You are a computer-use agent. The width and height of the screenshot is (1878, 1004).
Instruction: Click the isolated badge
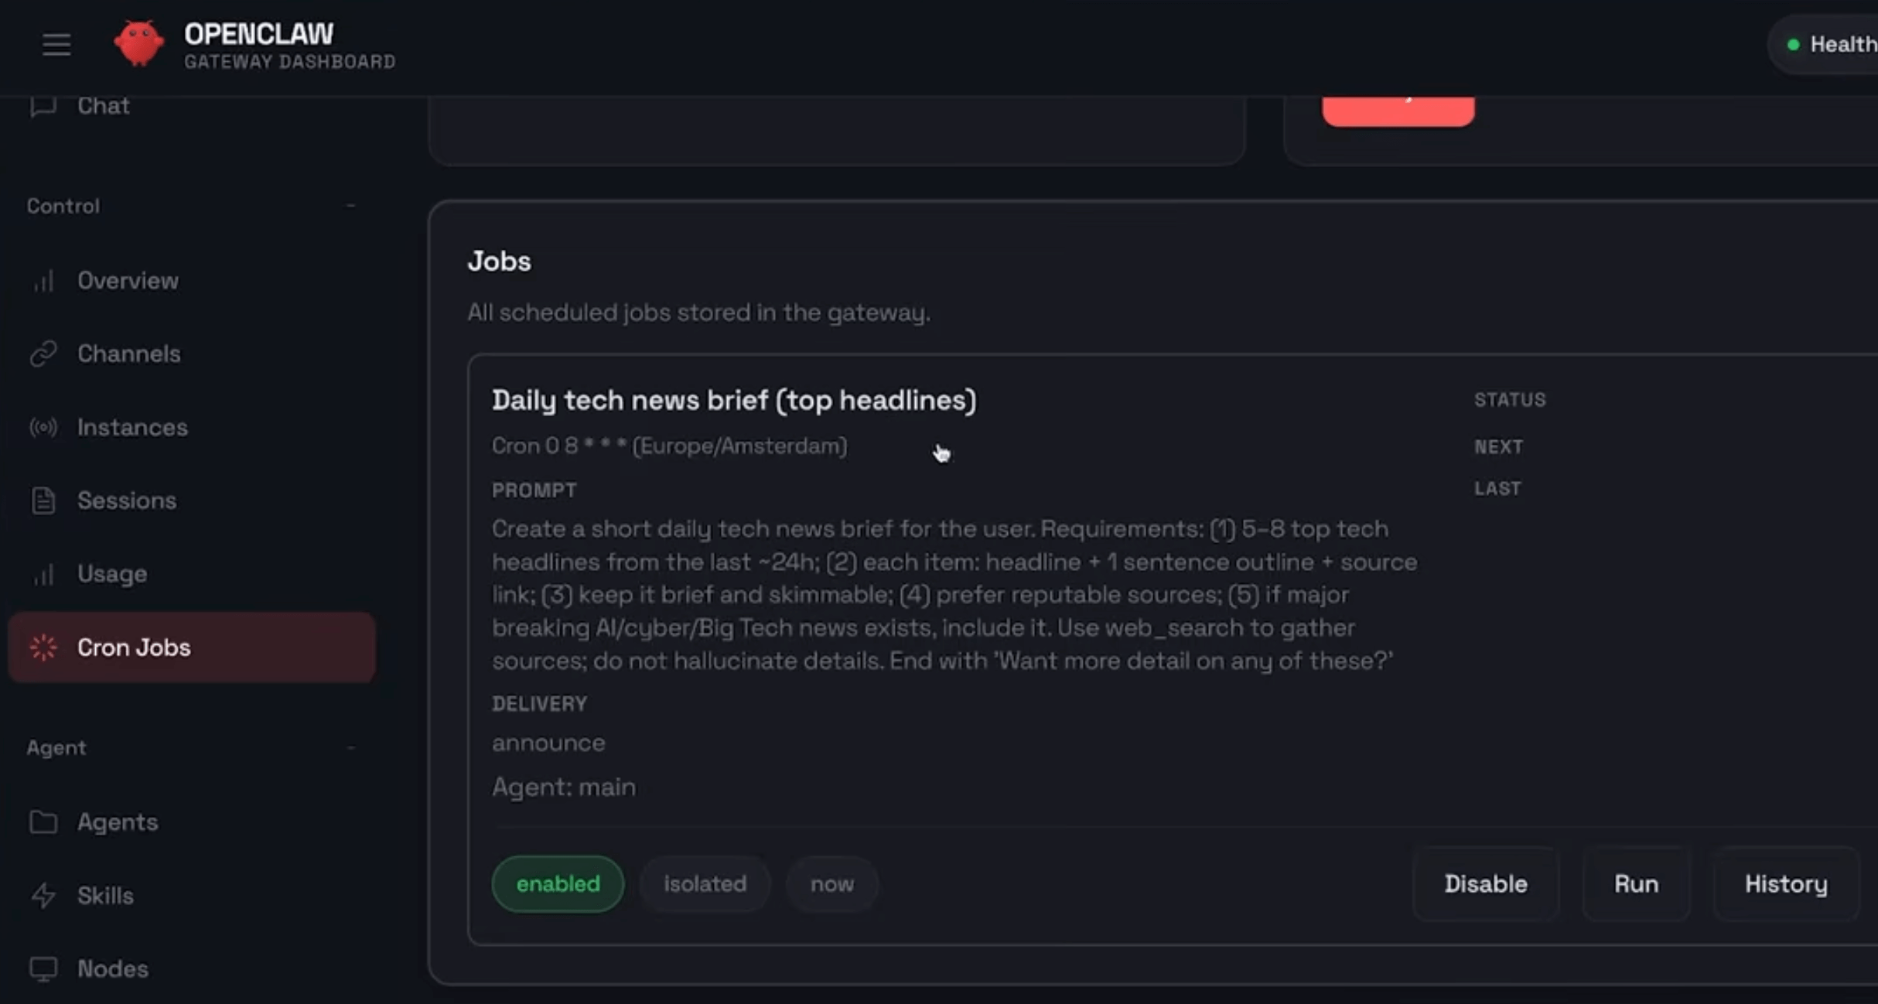[x=705, y=884]
